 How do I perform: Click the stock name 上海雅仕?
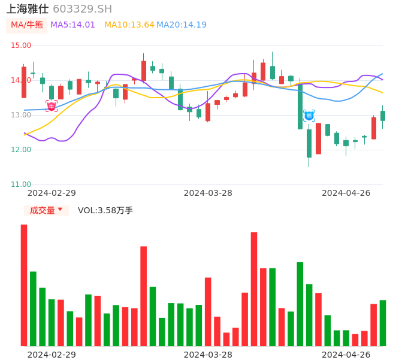coord(28,9)
